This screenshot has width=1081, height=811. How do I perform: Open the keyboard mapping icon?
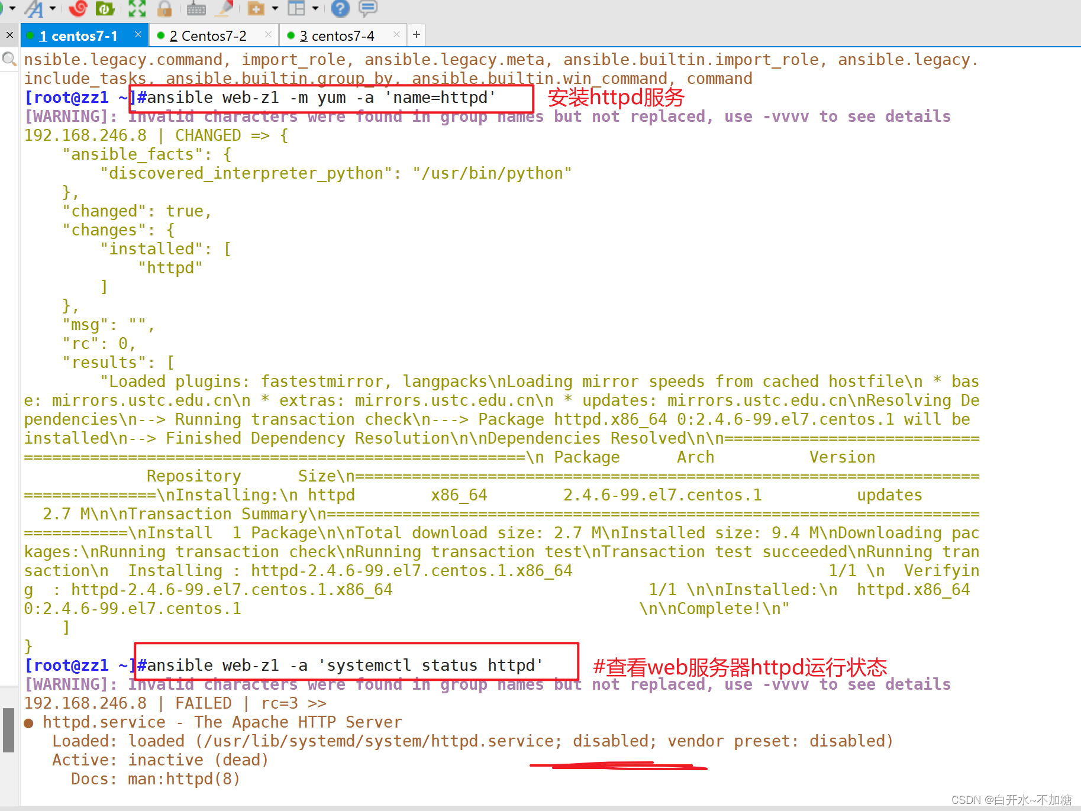pos(196,8)
